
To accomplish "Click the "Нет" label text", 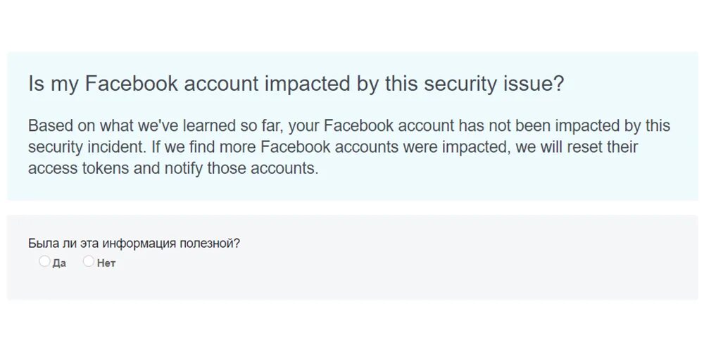I will 106,264.
